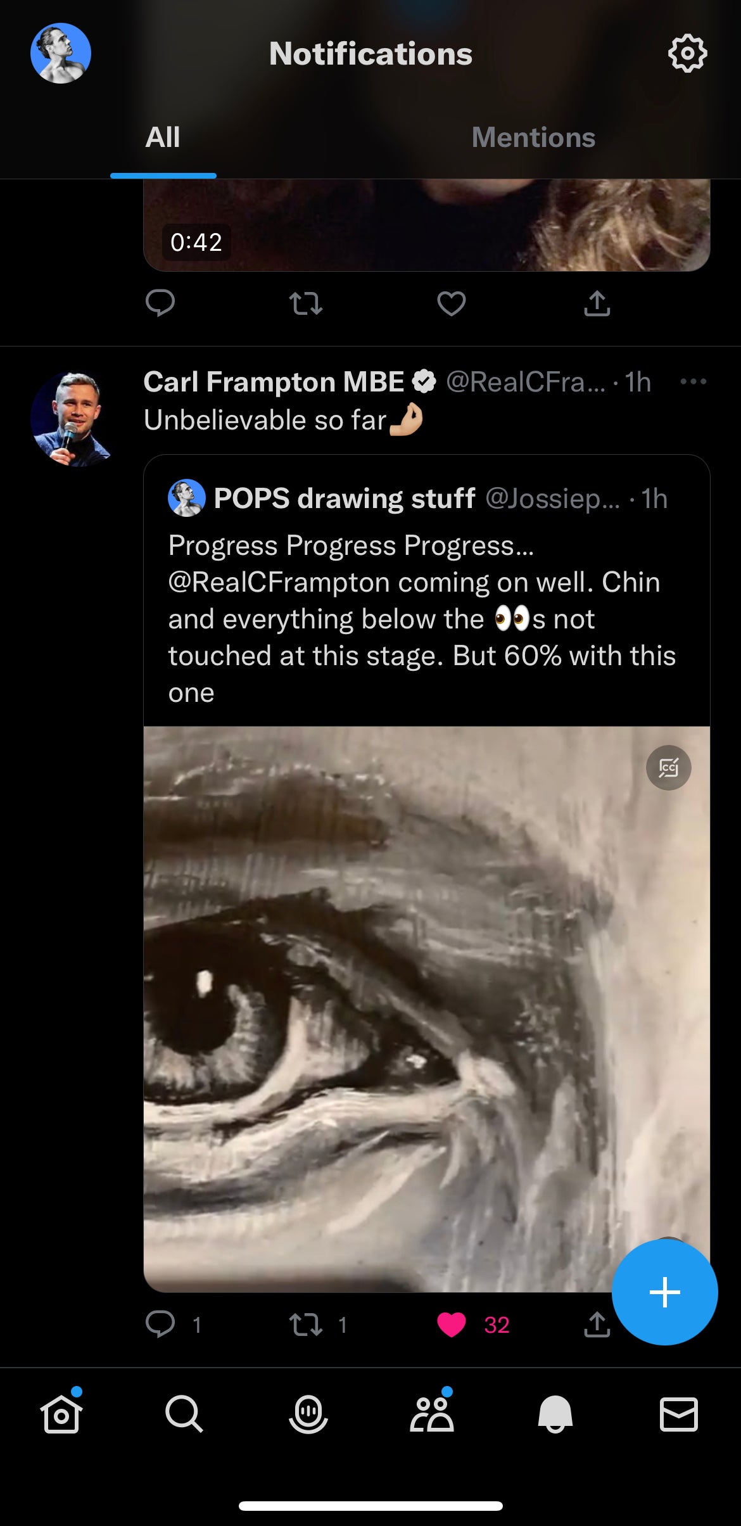Tap the profile avatar in header
The width and height of the screenshot is (741, 1526).
pos(61,54)
